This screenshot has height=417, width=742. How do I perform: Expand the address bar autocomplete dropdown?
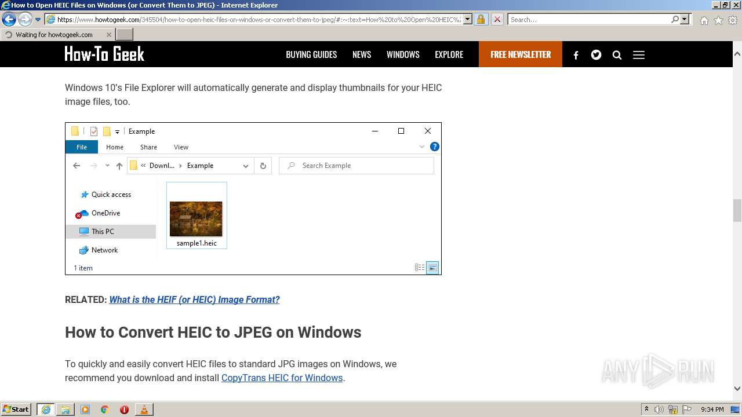(x=468, y=20)
